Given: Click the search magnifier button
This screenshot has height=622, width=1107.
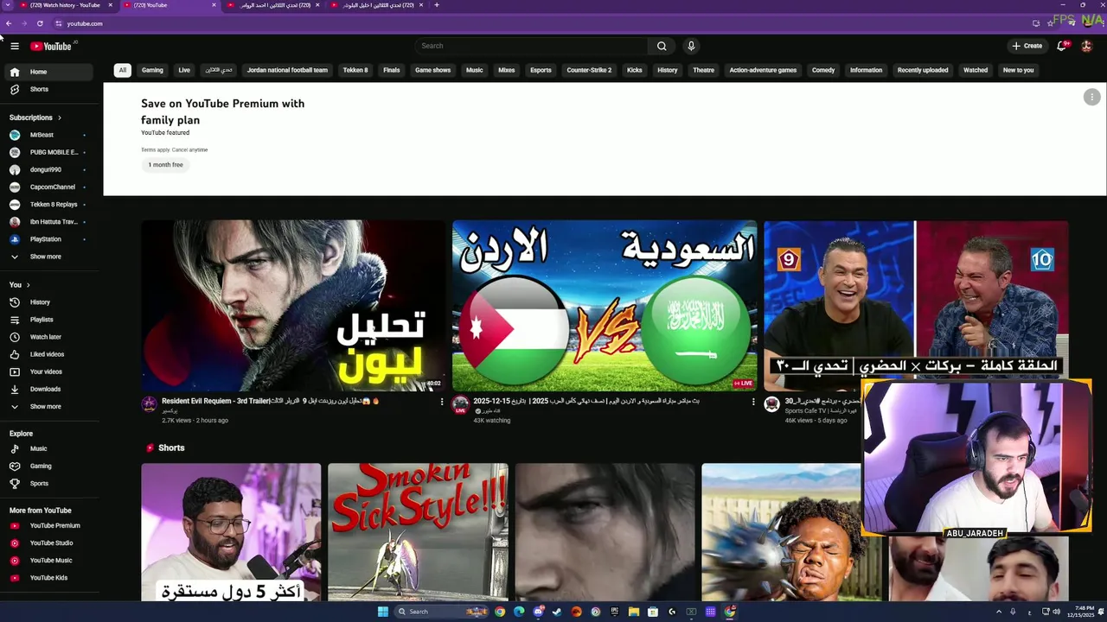Looking at the screenshot, I should coord(662,46).
